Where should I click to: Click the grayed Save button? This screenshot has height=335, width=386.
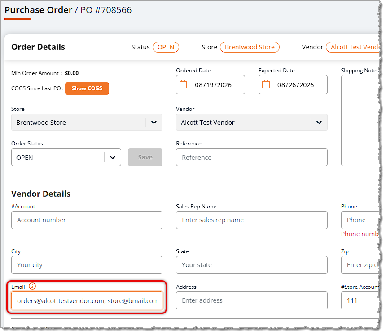point(145,158)
